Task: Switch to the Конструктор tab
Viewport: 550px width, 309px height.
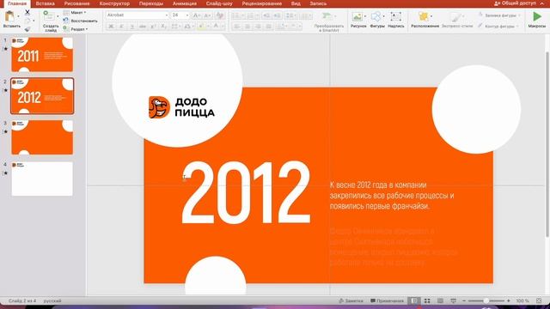Action: click(114, 3)
